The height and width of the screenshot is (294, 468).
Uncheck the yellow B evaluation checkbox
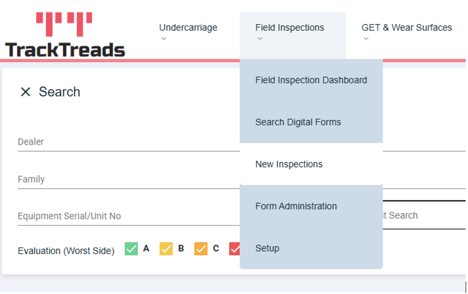click(166, 249)
